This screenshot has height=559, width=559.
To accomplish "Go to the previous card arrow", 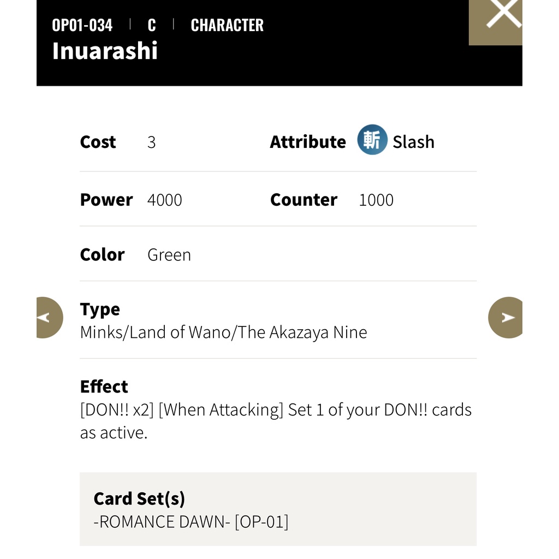I will tap(50, 317).
